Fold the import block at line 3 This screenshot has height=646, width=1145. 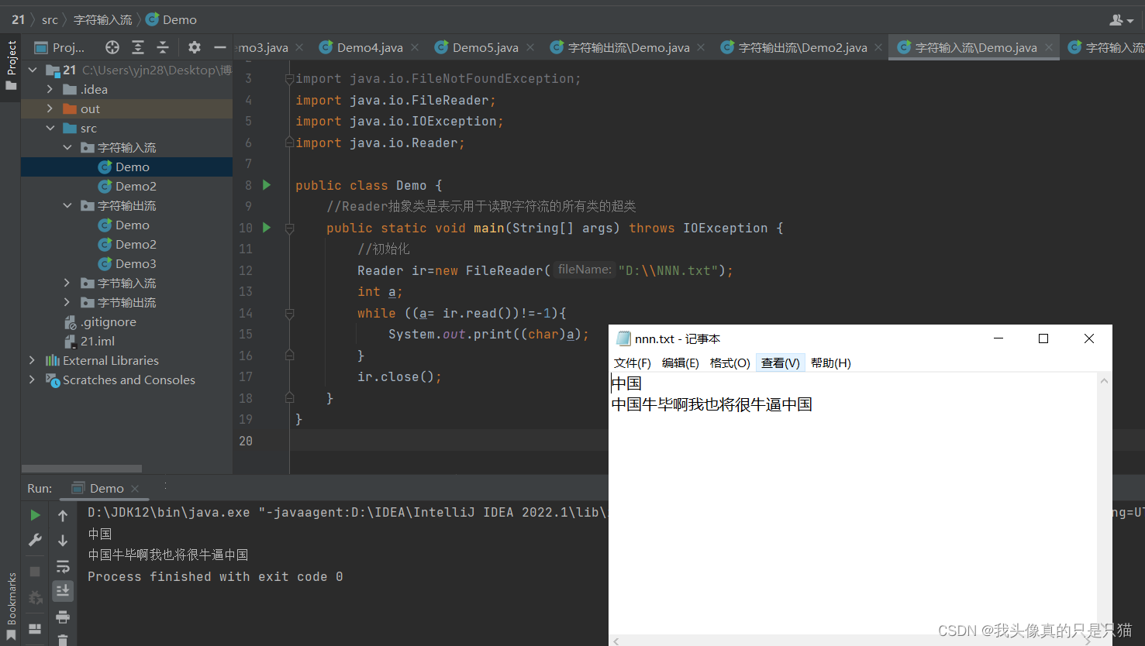point(289,79)
